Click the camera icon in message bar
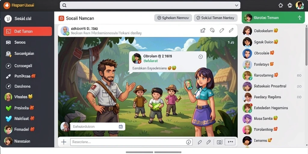This screenshot has height=154, width=308. [x=219, y=142]
